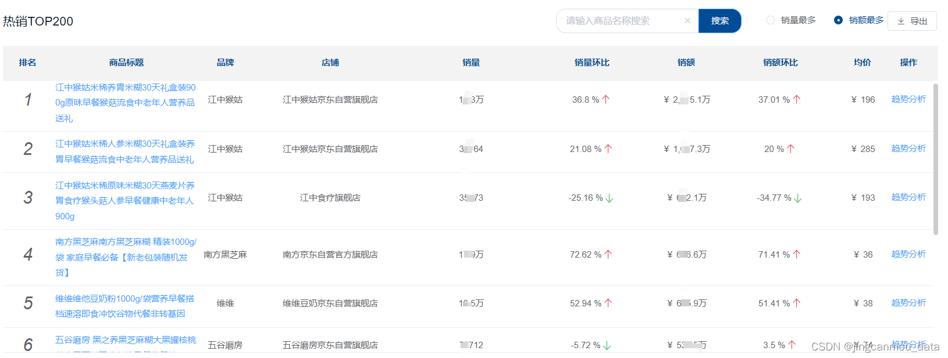Open the 江中猴姑米稀养胃米糊 product title link
Viewport: 948px width, 358px height.
tap(126, 103)
